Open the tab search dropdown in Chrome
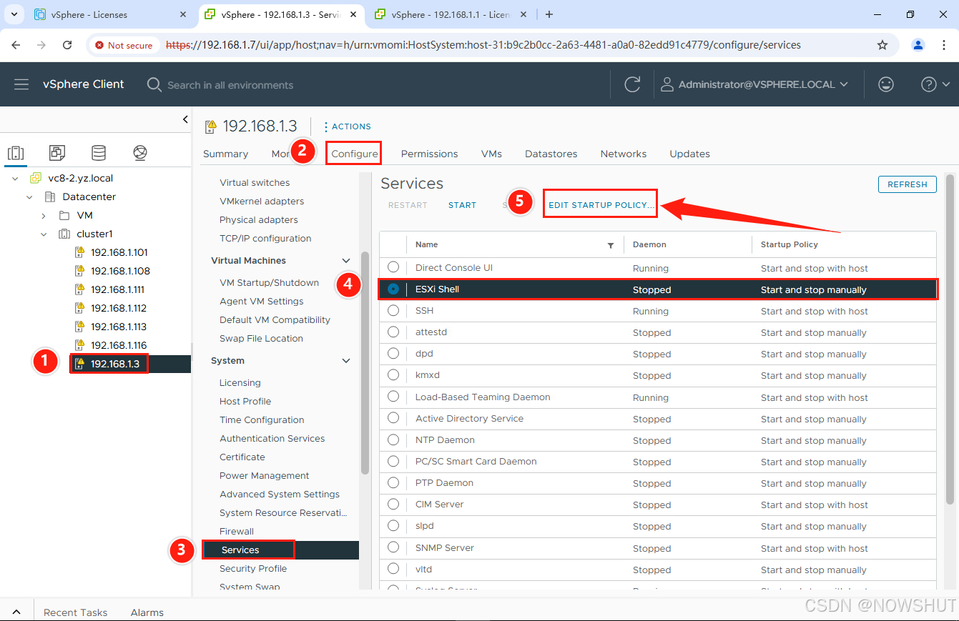959x621 pixels. [x=14, y=14]
